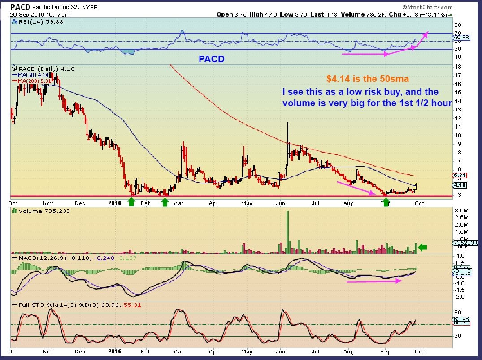Click the tallest June volume spike bar

point(287,231)
